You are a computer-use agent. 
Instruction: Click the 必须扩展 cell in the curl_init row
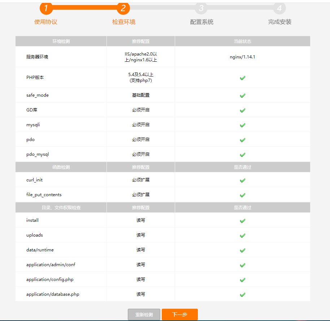tap(141, 180)
